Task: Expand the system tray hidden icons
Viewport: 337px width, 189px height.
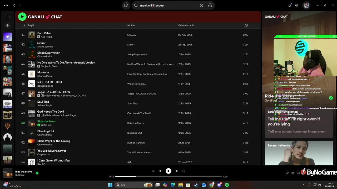Action: [x=304, y=185]
